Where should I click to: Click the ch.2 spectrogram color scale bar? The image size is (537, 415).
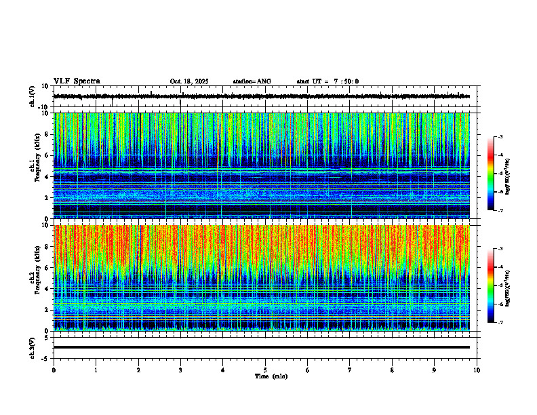click(x=490, y=285)
